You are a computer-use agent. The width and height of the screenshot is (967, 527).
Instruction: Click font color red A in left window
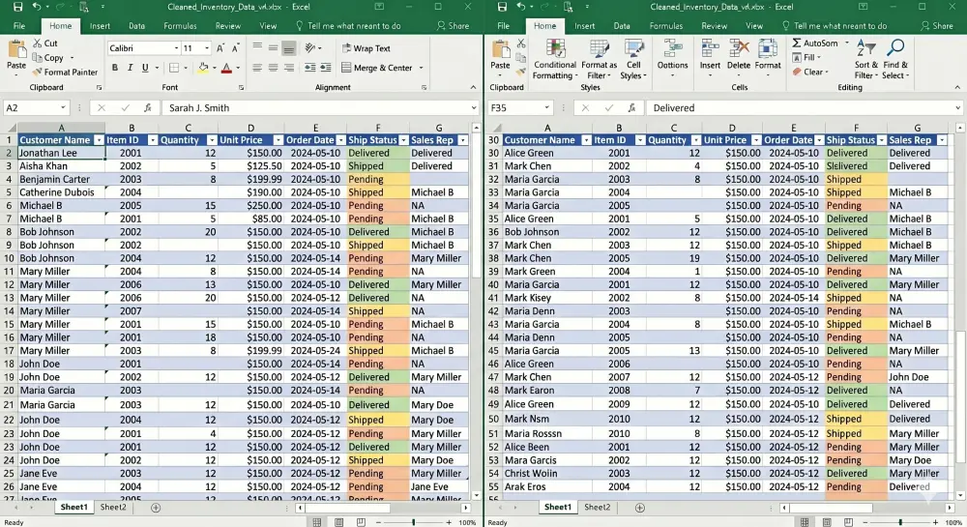point(226,68)
